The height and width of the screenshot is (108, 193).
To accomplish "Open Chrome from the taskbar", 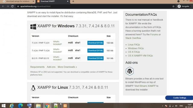I will tap(47, 106).
